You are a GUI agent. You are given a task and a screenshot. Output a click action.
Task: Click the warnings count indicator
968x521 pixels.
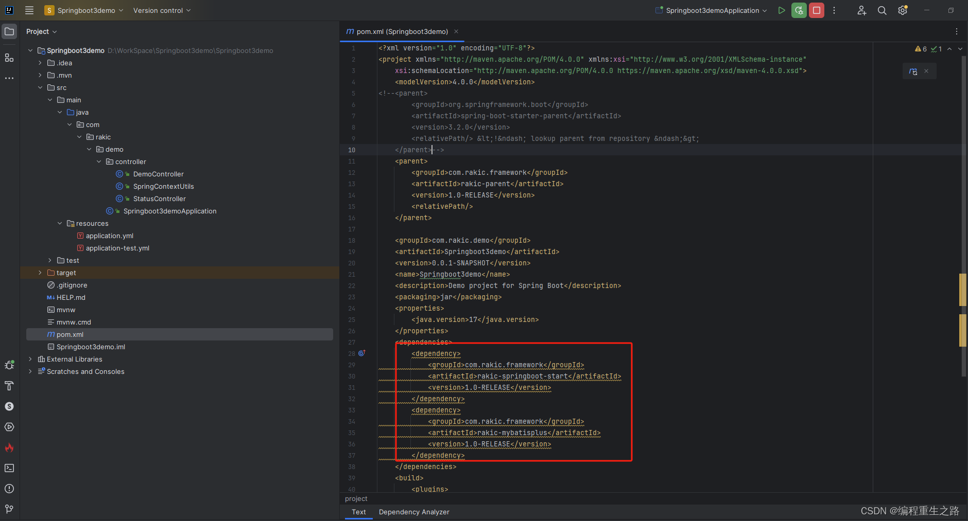pos(921,49)
